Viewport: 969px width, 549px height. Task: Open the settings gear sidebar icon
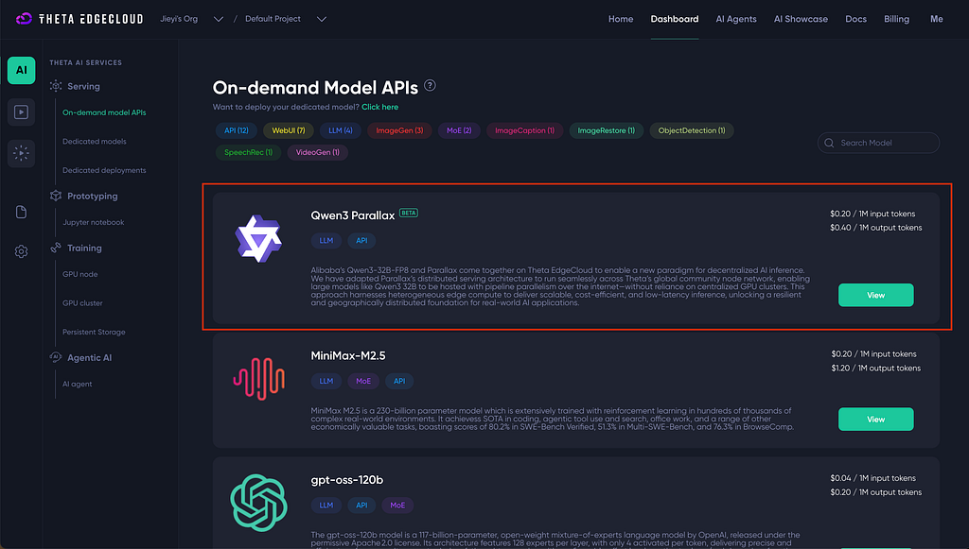pyautogui.click(x=21, y=251)
